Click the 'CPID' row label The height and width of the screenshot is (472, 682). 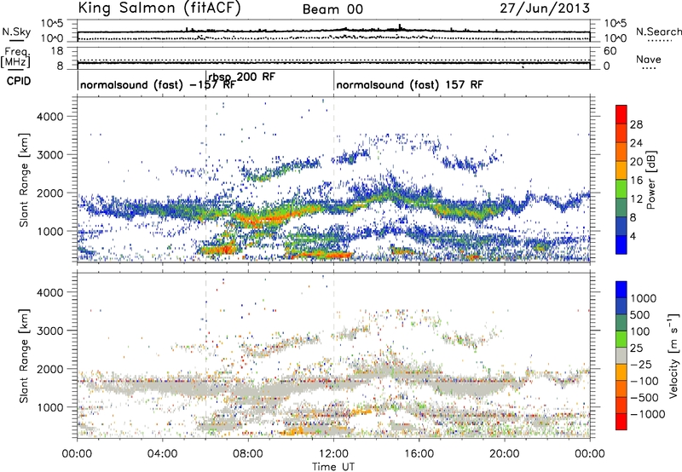pyautogui.click(x=19, y=81)
